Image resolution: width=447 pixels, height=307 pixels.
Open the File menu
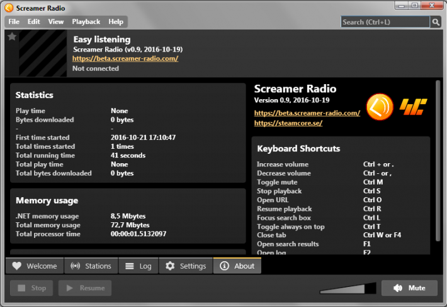[x=14, y=21]
